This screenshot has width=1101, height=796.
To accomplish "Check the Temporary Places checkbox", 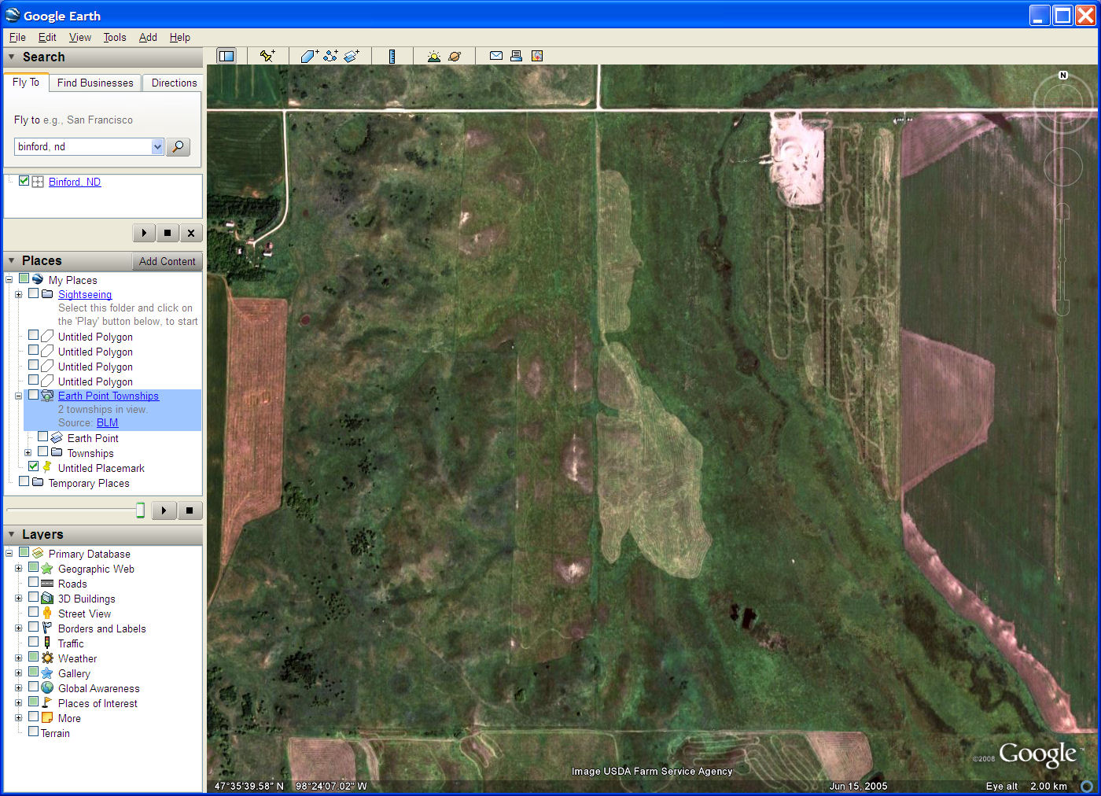I will coord(24,482).
